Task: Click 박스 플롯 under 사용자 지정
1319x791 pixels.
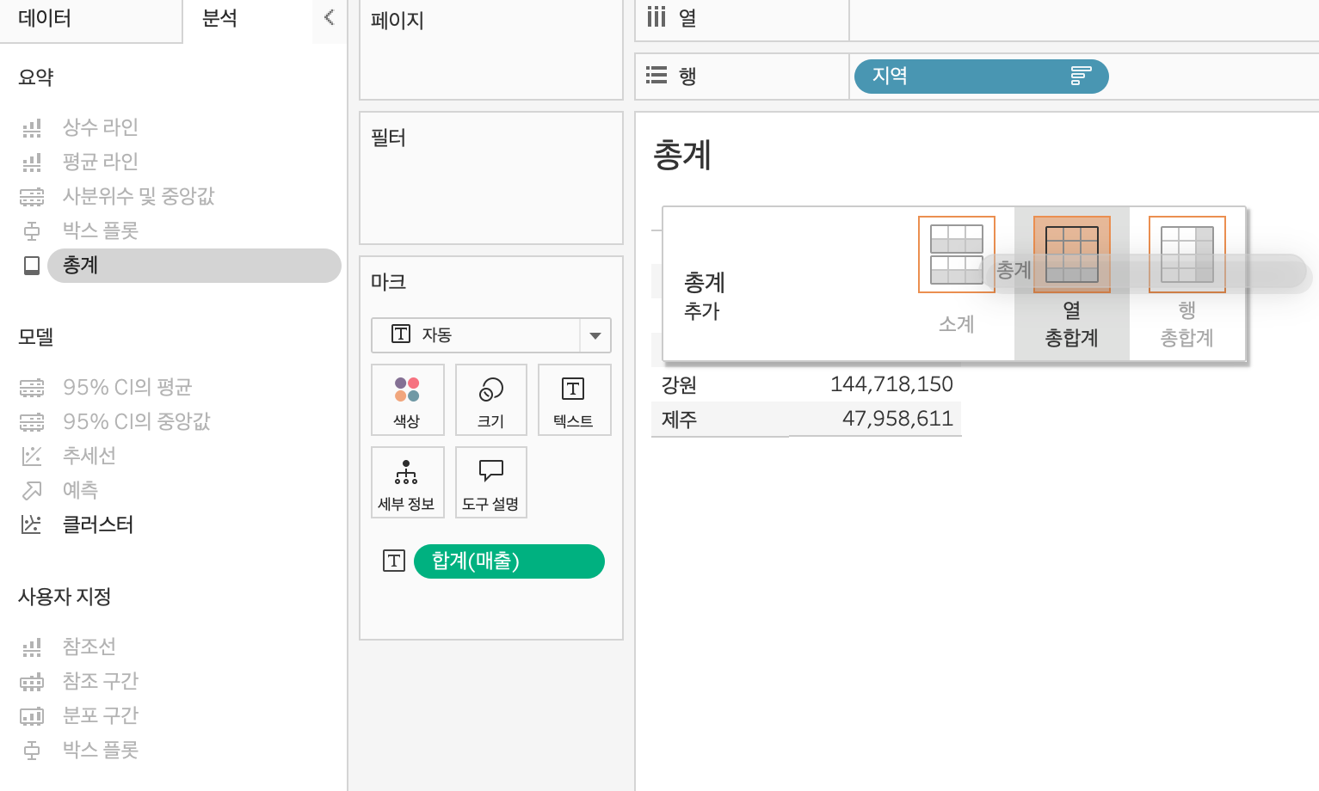Action: click(100, 751)
